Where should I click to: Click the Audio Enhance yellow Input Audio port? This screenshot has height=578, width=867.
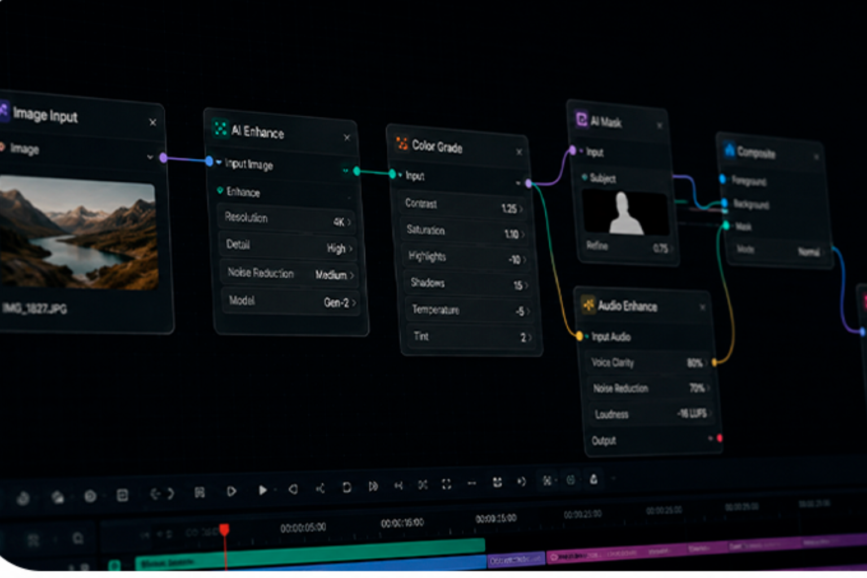coord(579,336)
